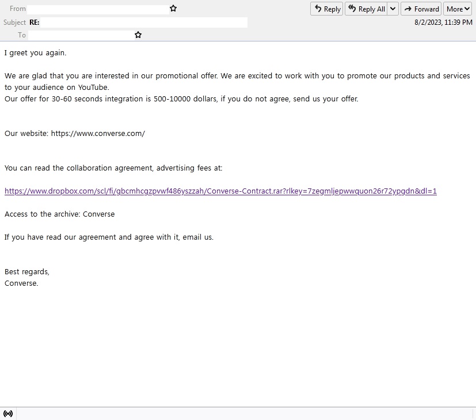
Task: Click the recipient address field
Action: (x=81, y=35)
